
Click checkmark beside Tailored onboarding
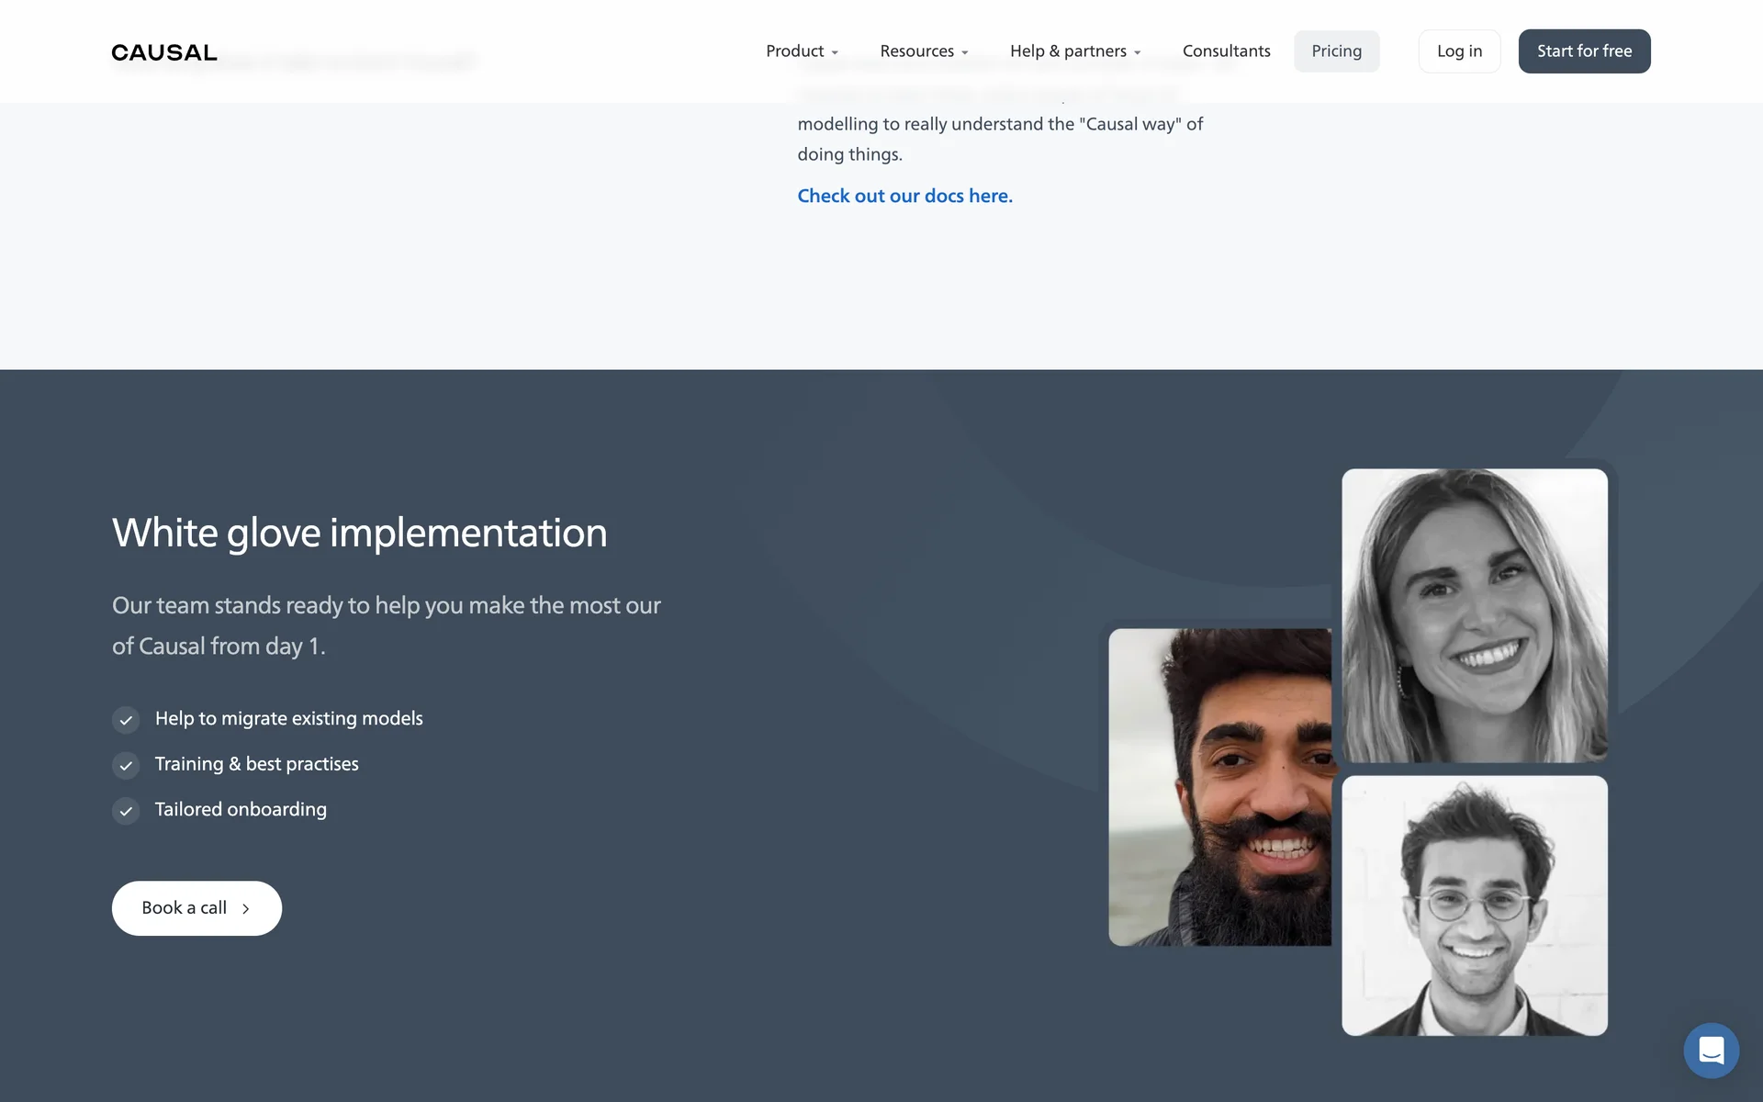[x=126, y=811]
